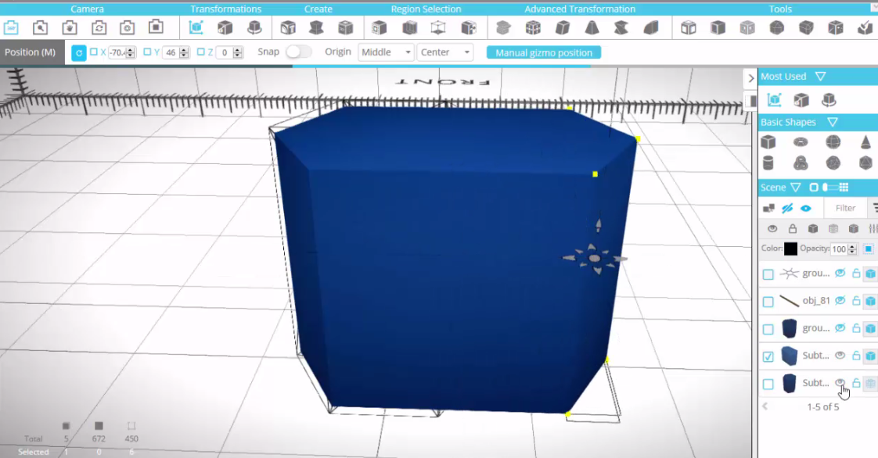
Task: Activate the camera zoom magnifier icon
Action: [x=41, y=27]
